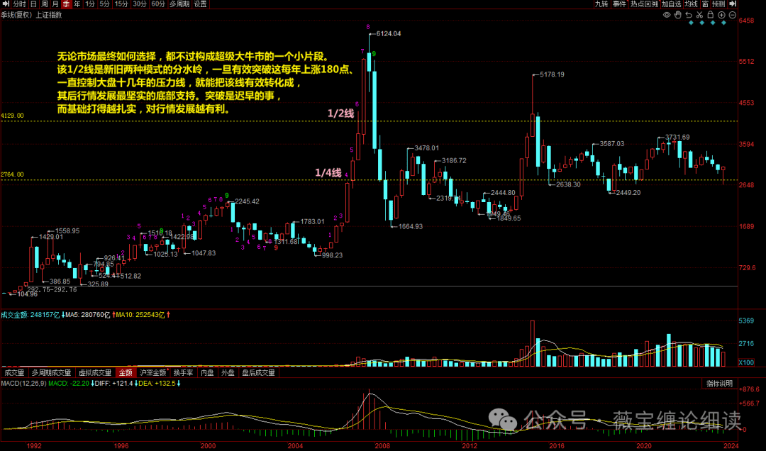Image resolution: width=766 pixels, height=451 pixels.
Task: Click the 2008 year label on time axis
Action: tap(382, 445)
